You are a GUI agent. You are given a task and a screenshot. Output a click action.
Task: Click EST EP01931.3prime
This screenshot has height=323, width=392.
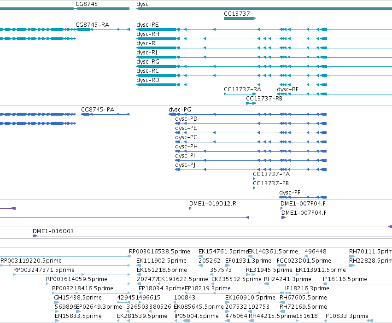pyautogui.click(x=248, y=261)
